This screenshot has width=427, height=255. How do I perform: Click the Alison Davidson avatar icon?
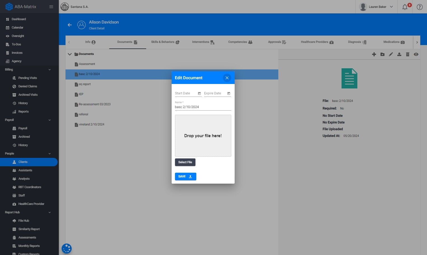tap(81, 25)
